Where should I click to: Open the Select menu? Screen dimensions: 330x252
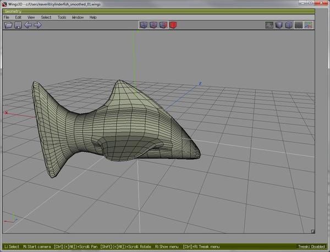(x=46, y=17)
